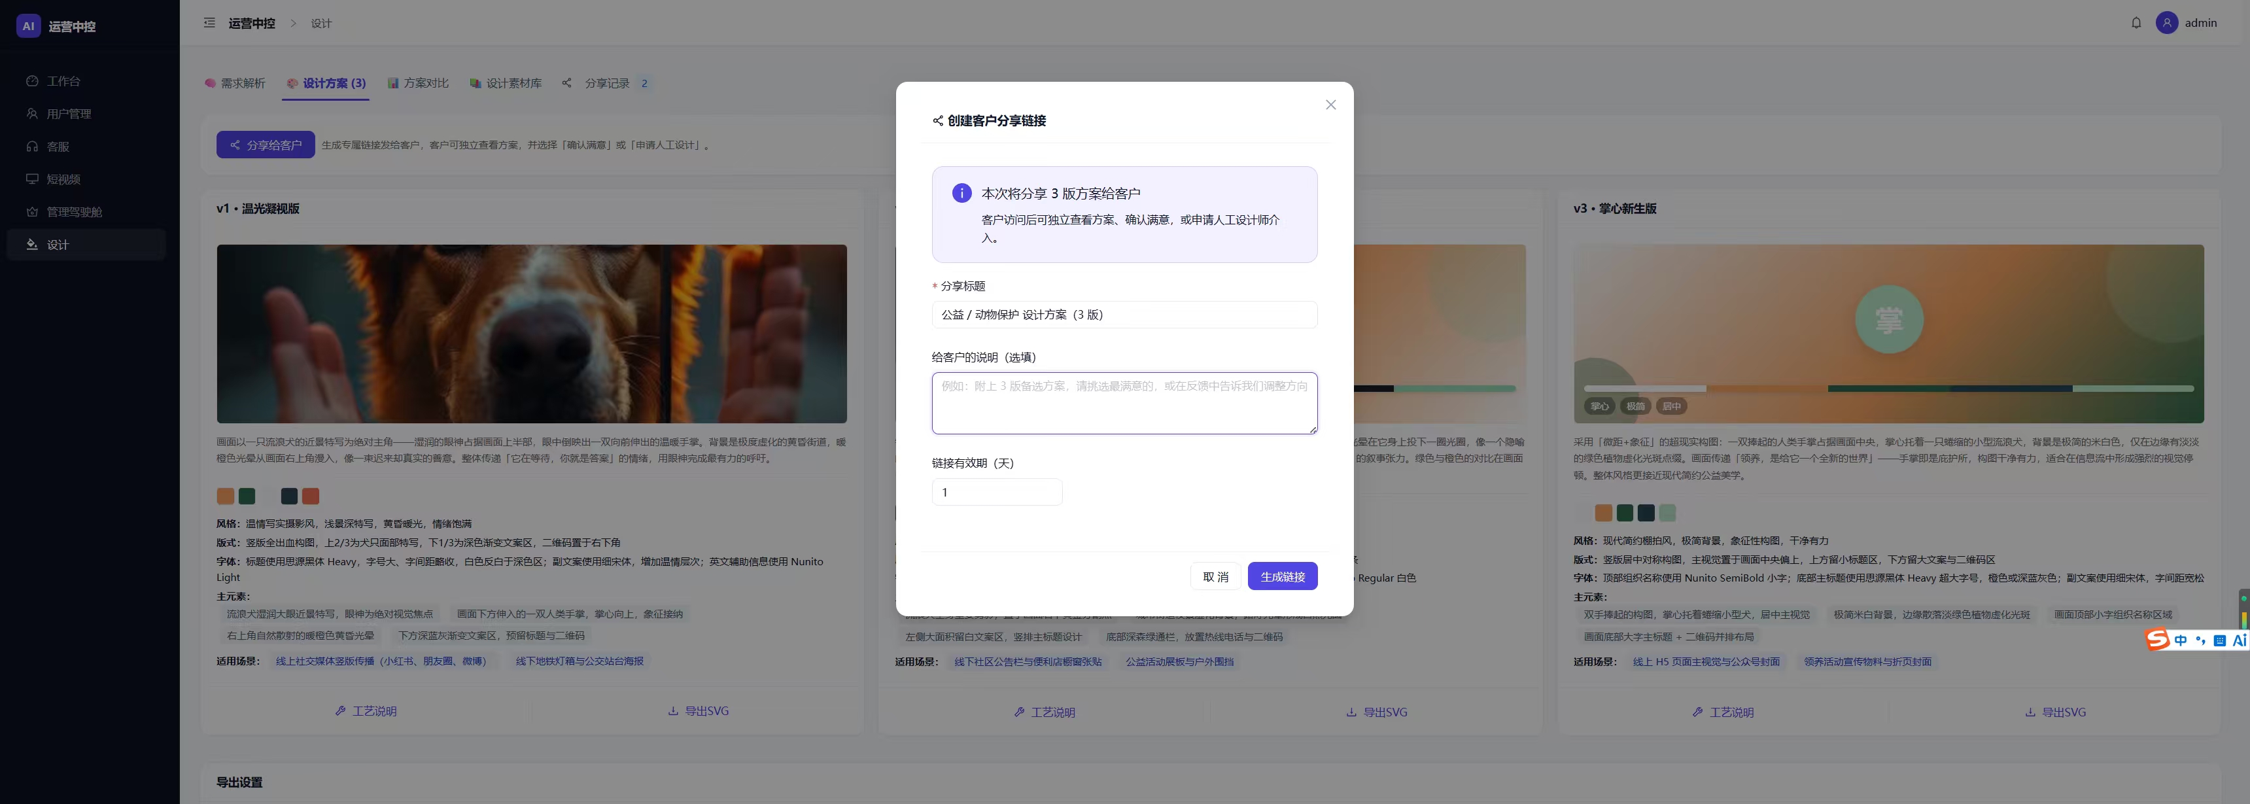This screenshot has height=804, width=2250.
Task: Pick the dark navy swatch in v3 palette
Action: pos(1646,513)
